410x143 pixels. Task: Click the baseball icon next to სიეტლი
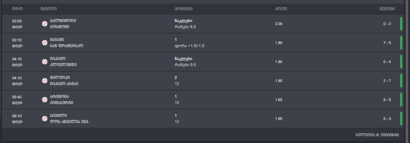coord(44,119)
